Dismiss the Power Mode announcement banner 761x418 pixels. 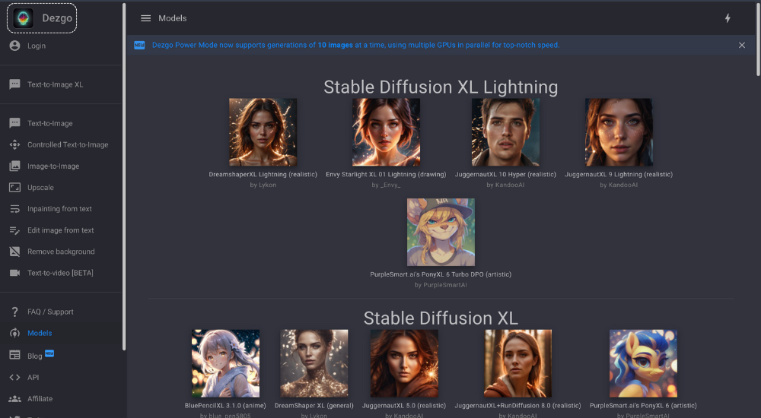[741, 45]
